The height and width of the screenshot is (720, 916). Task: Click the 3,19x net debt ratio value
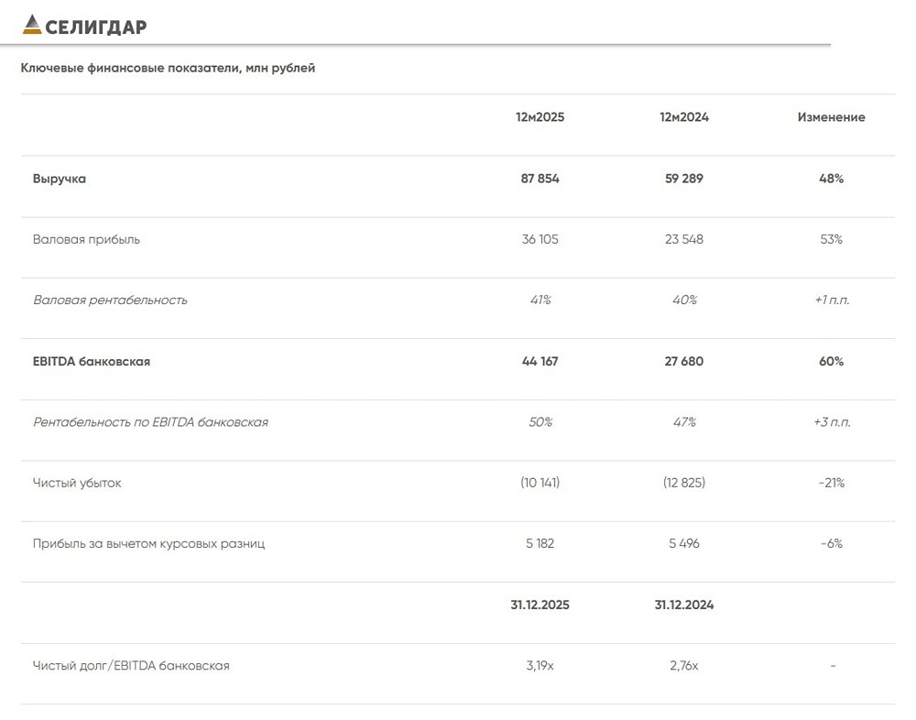[540, 666]
